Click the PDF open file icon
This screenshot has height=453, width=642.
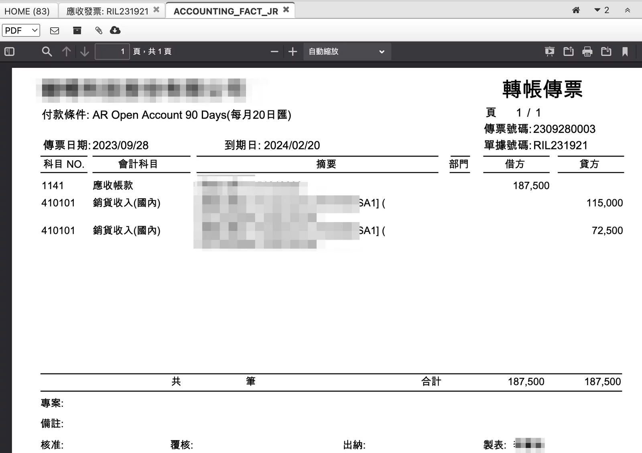(x=568, y=51)
